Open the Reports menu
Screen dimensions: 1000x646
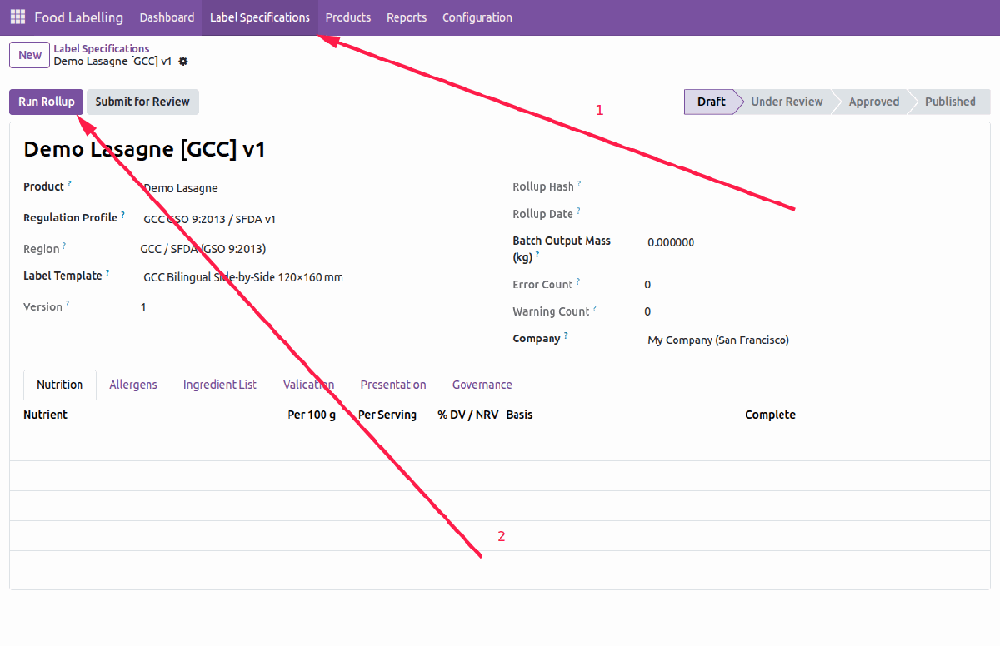pyautogui.click(x=407, y=17)
